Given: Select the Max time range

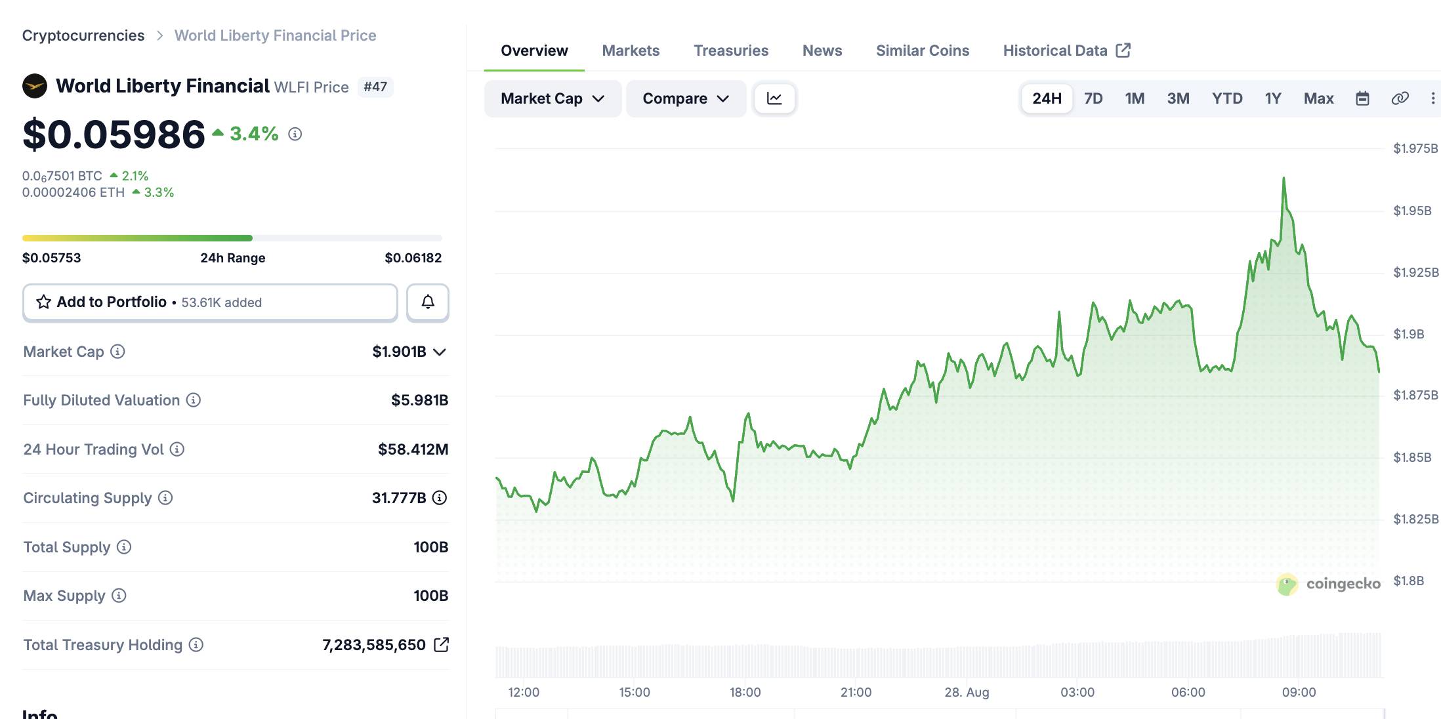Looking at the screenshot, I should (1318, 98).
